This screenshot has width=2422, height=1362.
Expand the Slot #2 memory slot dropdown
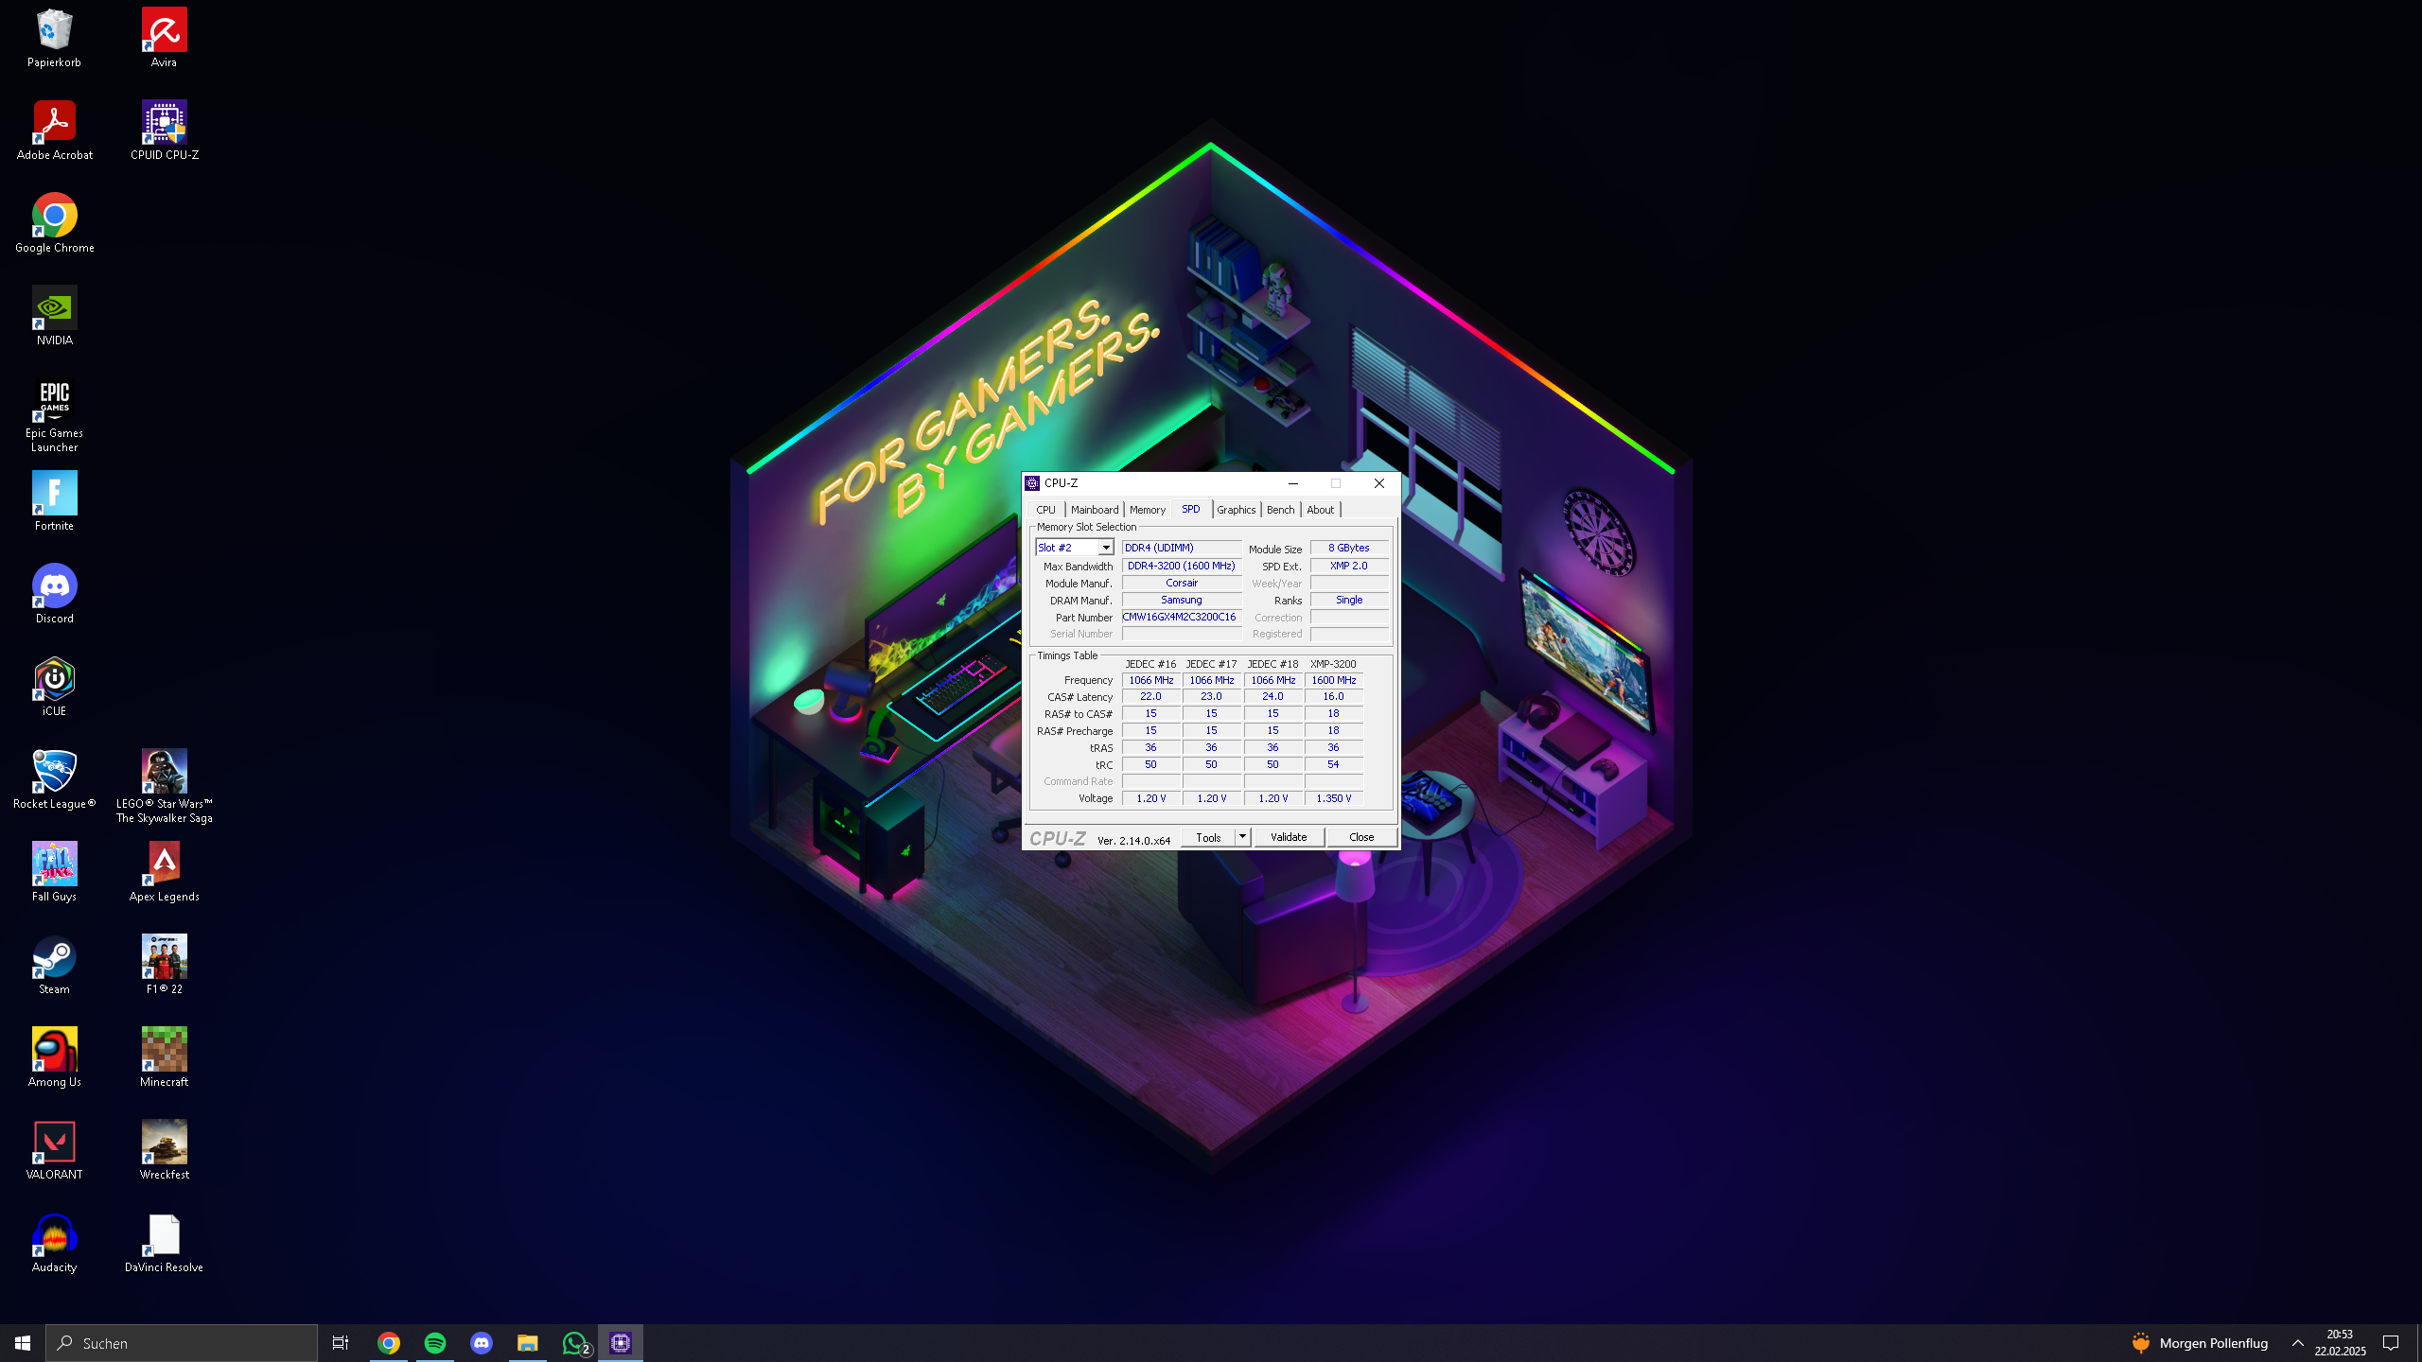(1105, 548)
